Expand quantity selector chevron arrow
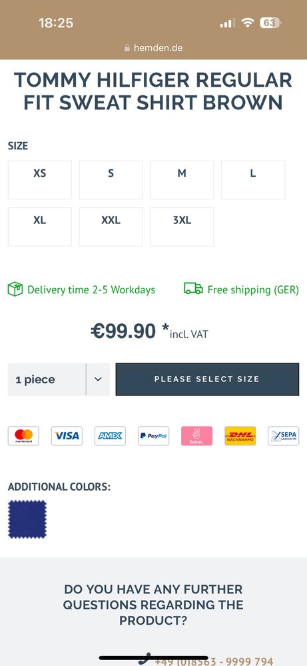The width and height of the screenshot is (307, 666). click(98, 380)
